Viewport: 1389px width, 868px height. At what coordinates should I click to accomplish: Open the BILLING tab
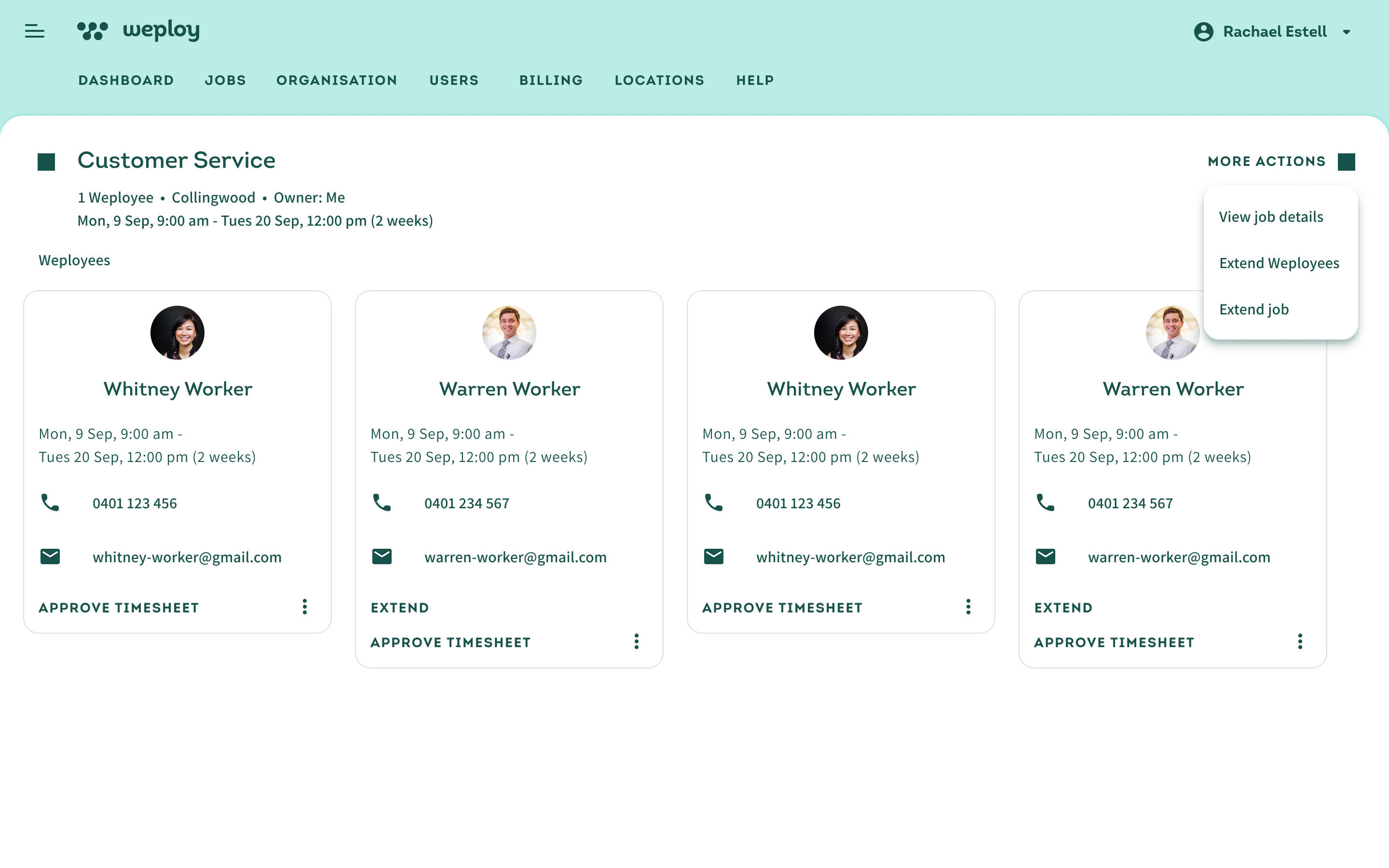[x=550, y=81]
